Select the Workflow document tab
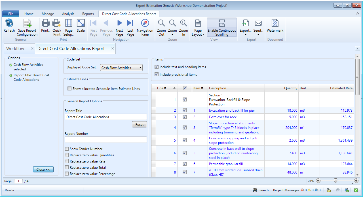Viewport: 363px width, 197px height. click(15, 49)
